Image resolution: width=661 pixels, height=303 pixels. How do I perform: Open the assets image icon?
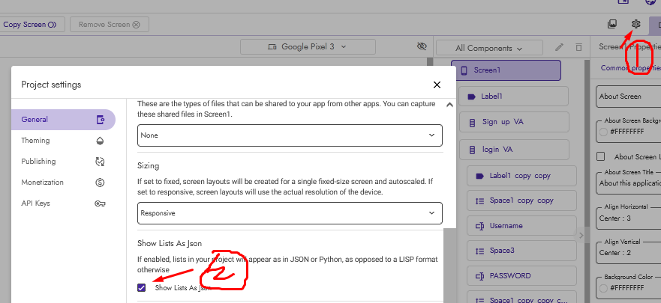[x=612, y=24]
